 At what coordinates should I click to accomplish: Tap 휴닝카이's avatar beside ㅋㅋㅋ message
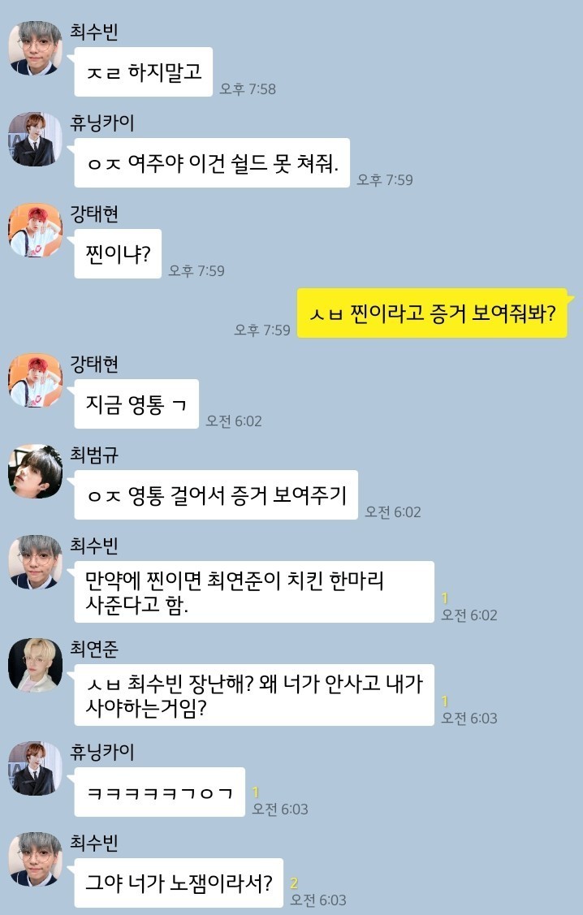pos(35,768)
